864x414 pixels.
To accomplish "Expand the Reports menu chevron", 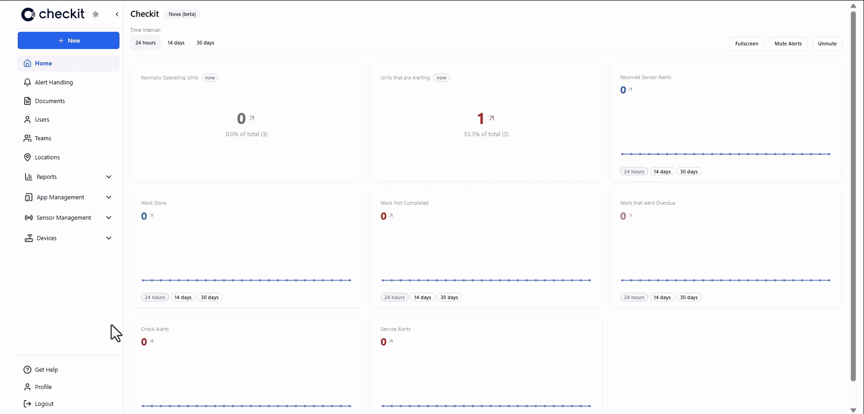I will coord(109,177).
